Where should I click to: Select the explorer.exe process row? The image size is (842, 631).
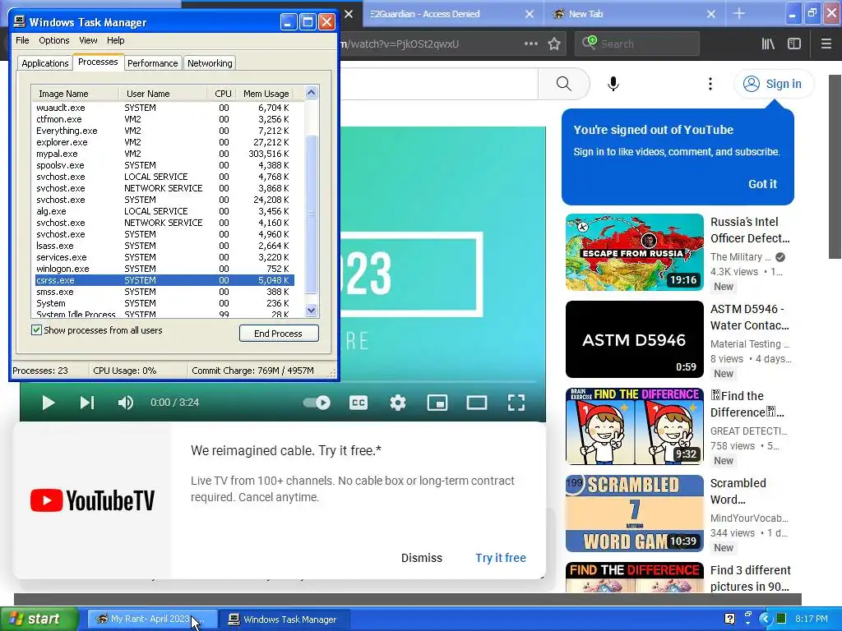(164, 142)
